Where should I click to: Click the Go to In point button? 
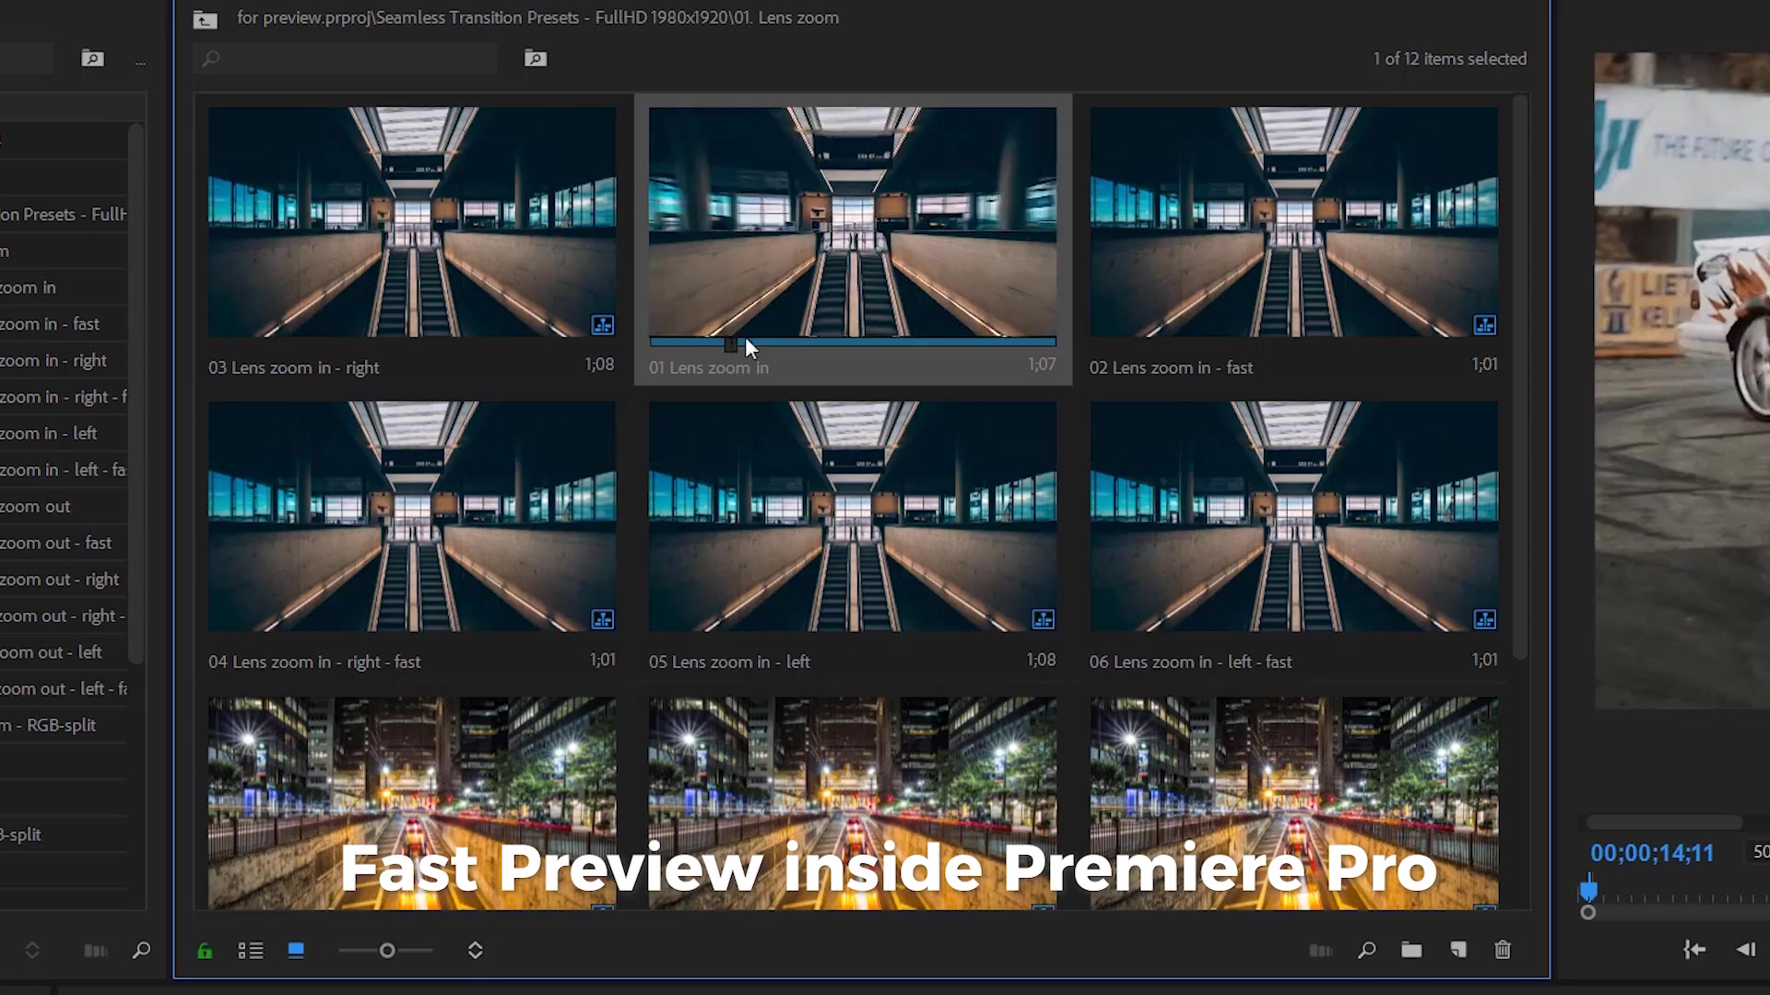click(x=1694, y=950)
